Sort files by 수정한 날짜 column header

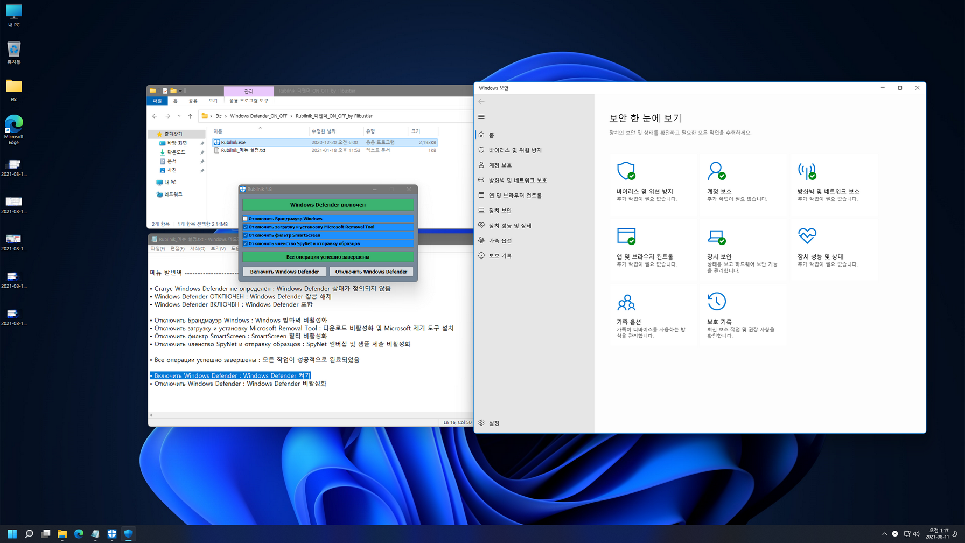click(337, 131)
